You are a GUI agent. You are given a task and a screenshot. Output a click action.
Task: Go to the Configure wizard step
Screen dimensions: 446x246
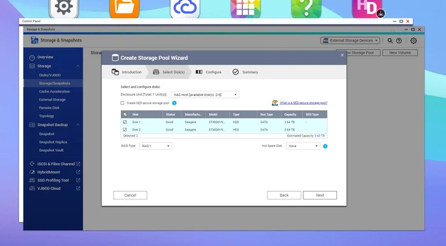point(208,72)
